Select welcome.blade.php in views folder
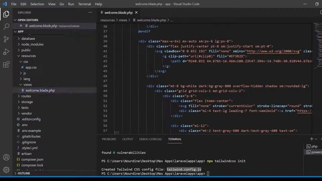The height and width of the screenshot is (181, 322). 40,90
